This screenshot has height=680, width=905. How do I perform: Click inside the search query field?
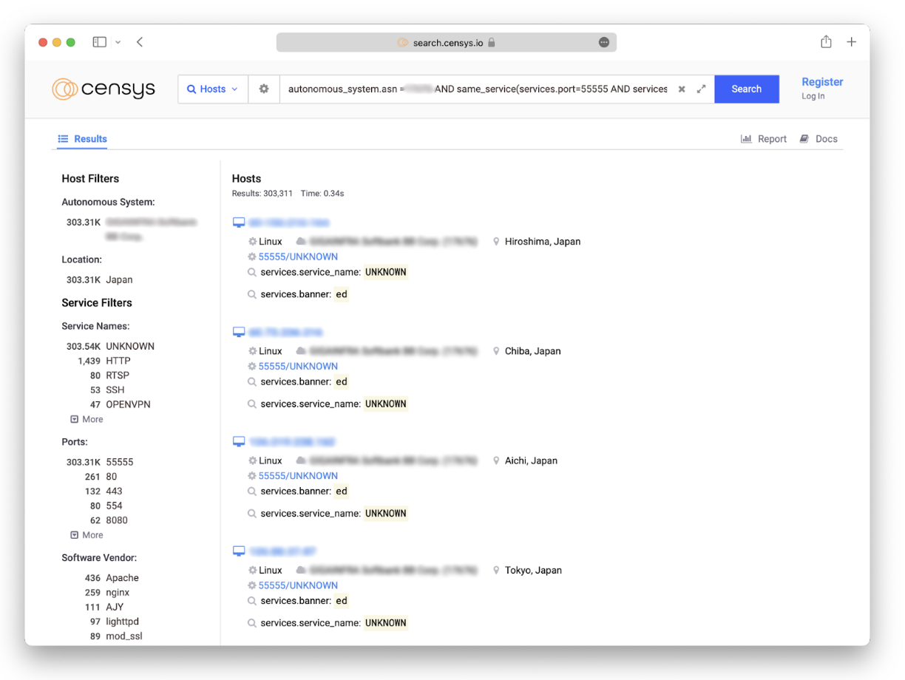tap(477, 89)
